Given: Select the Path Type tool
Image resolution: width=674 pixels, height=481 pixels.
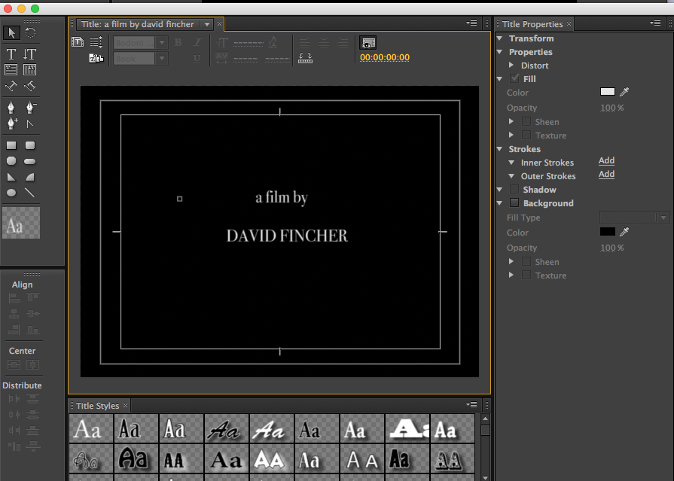Looking at the screenshot, I should [x=11, y=86].
